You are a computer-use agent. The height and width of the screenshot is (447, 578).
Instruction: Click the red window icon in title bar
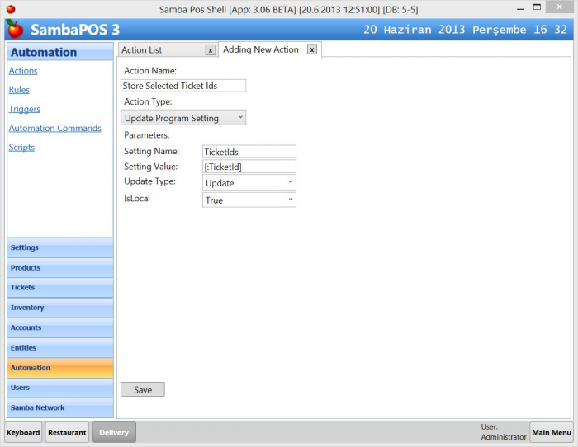tap(9, 8)
